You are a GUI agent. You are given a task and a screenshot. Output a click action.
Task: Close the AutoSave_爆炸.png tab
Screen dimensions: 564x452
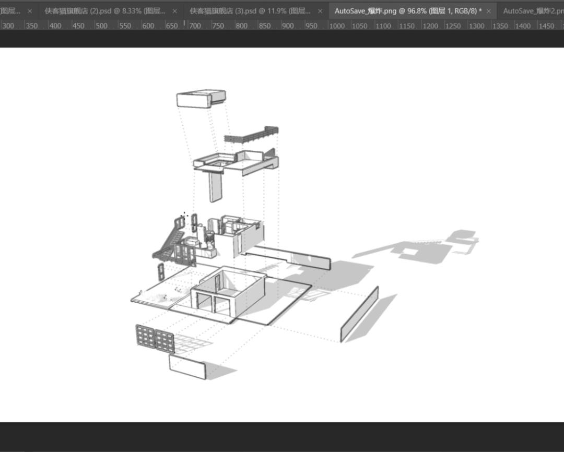(x=489, y=11)
